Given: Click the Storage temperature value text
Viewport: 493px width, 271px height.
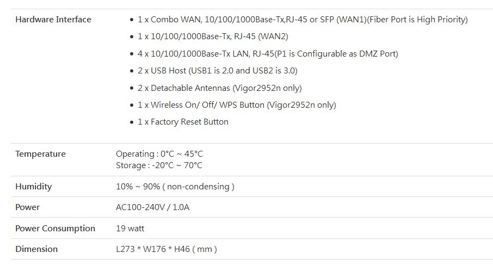Looking at the screenshot, I should [x=159, y=165].
